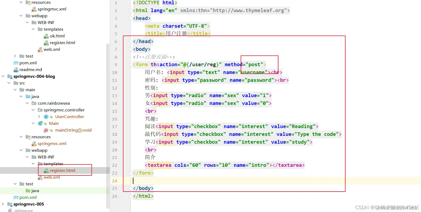Collapse the com.rainbowsea package chevron

point(27,103)
